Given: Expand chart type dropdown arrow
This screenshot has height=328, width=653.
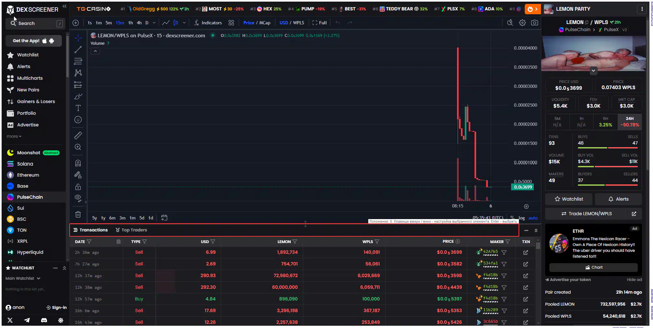Looking at the screenshot, I should 184,23.
